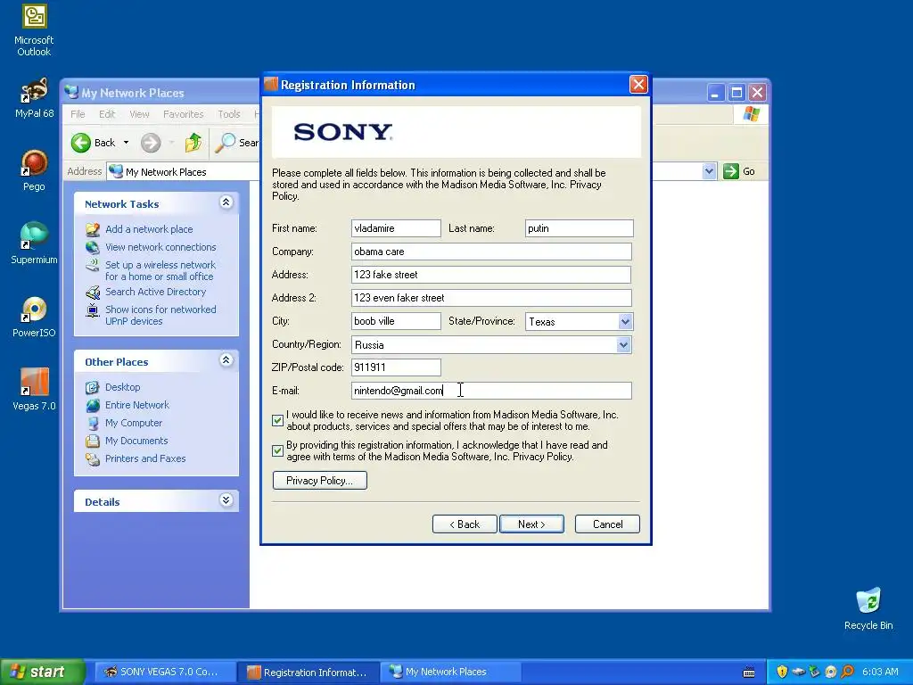This screenshot has height=685, width=913.
Task: Click the Address field with 123 fake street
Action: click(491, 275)
